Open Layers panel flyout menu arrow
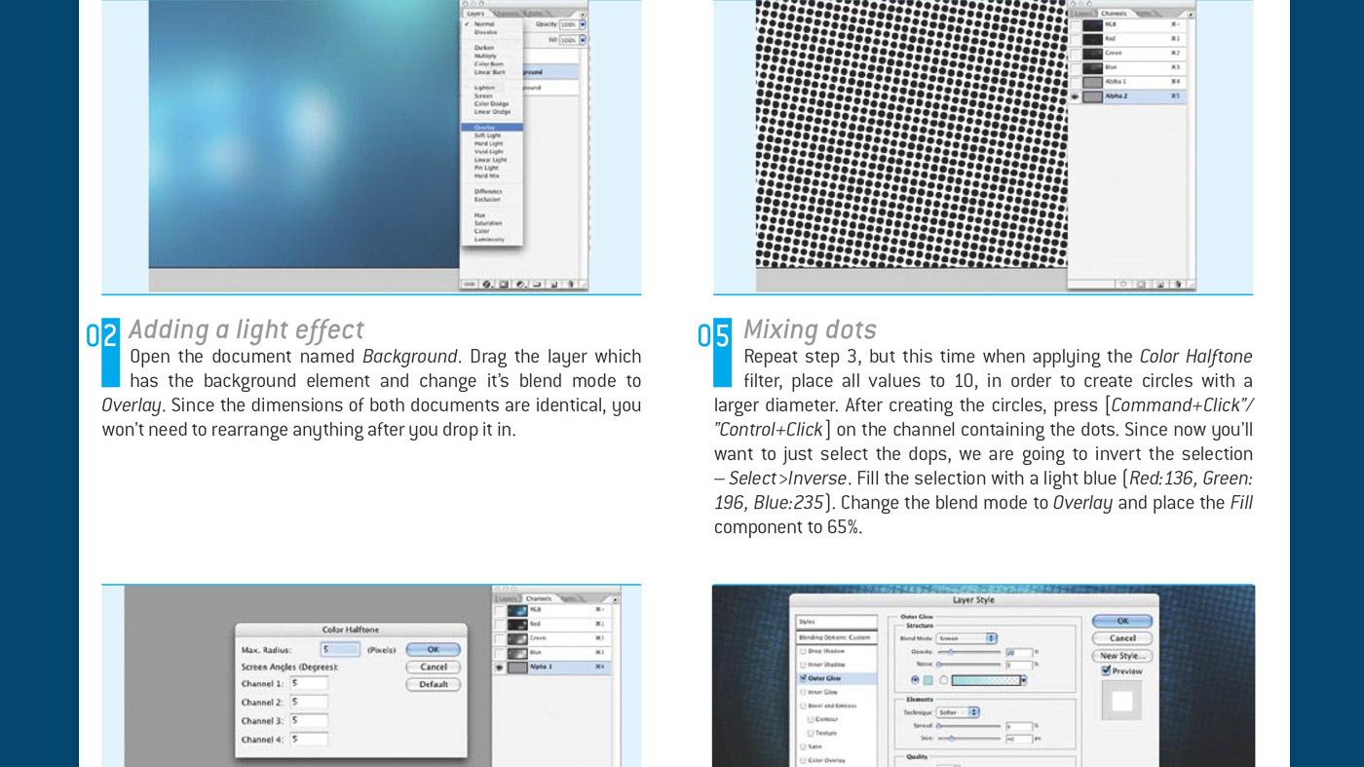The height and width of the screenshot is (767, 1364). [x=583, y=15]
